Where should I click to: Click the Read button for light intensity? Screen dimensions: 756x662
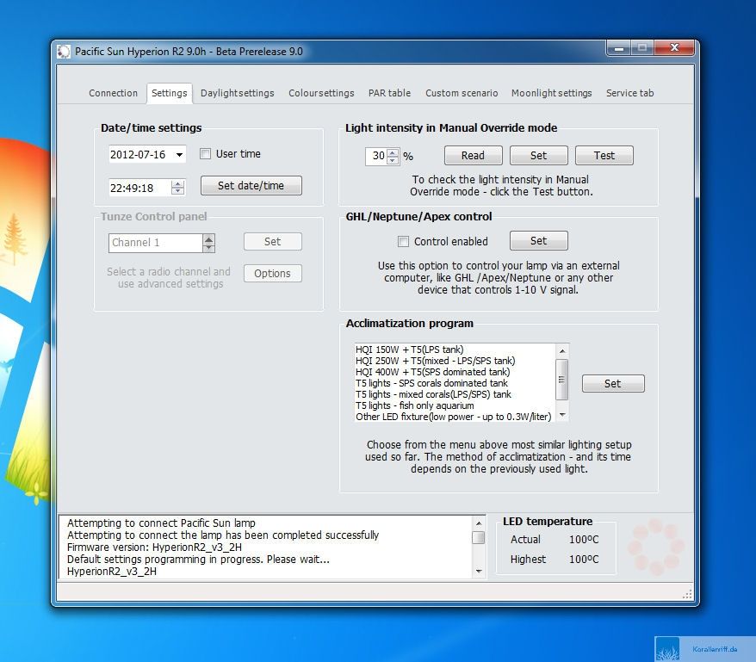tap(473, 155)
